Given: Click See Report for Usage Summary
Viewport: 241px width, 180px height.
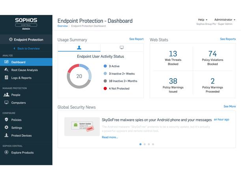Looking at the screenshot, I should (136, 39).
